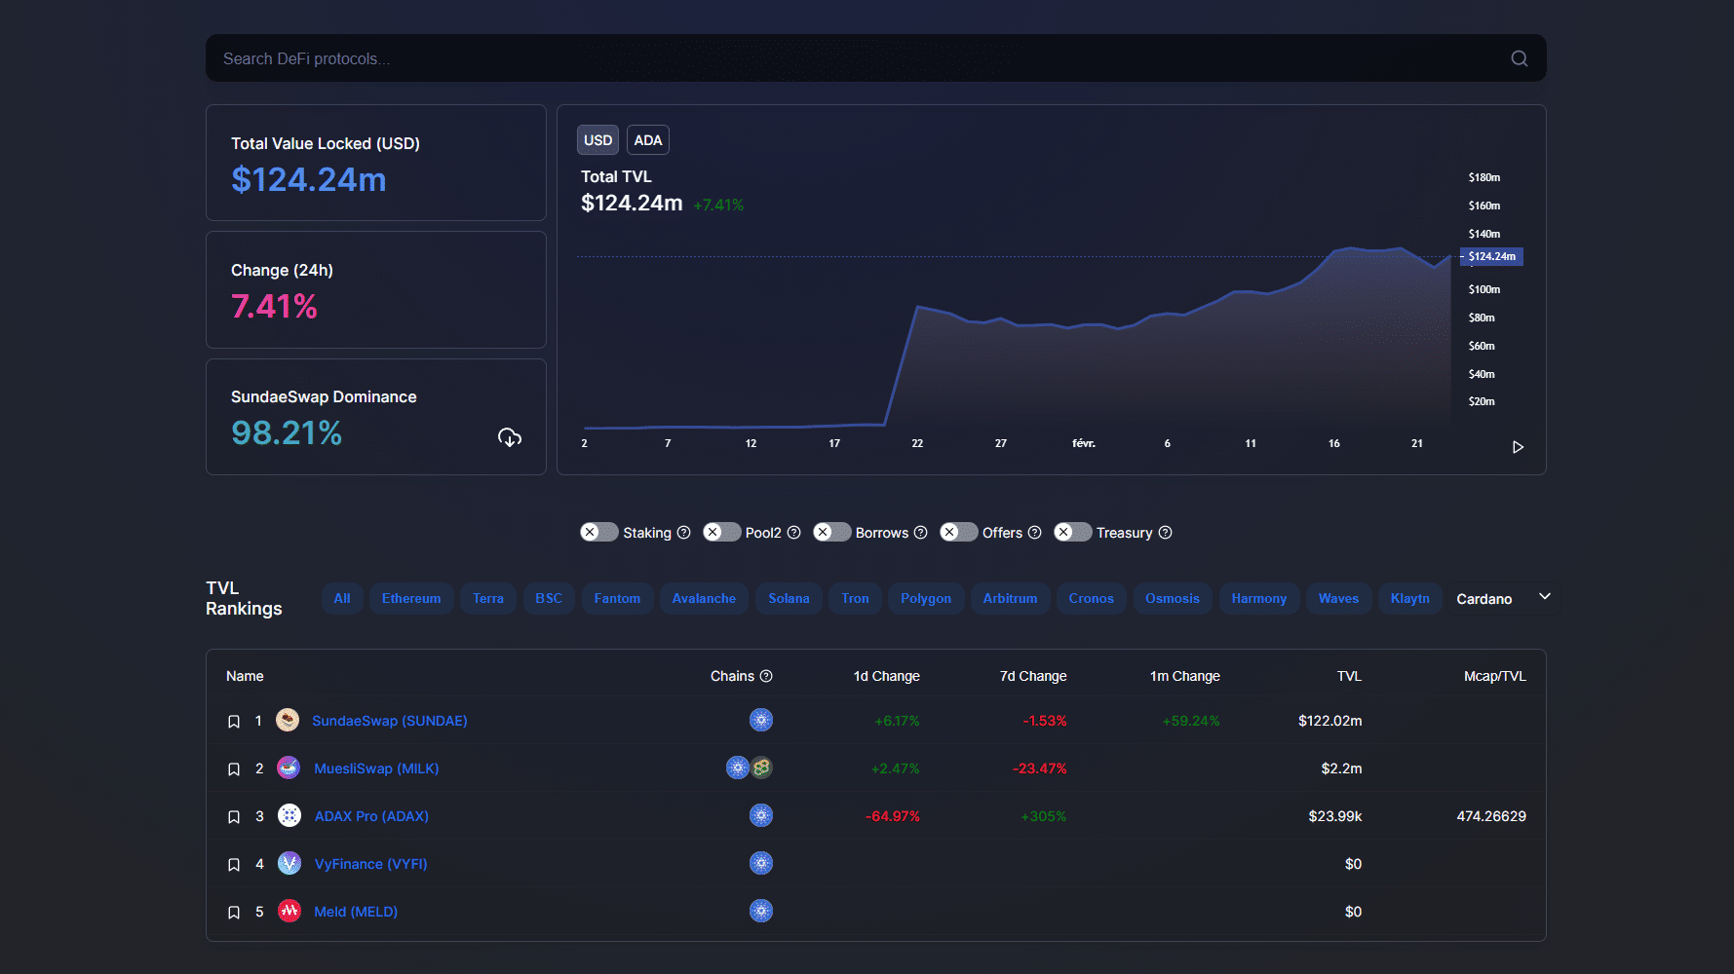Click the VyFinance logo icon

(289, 863)
